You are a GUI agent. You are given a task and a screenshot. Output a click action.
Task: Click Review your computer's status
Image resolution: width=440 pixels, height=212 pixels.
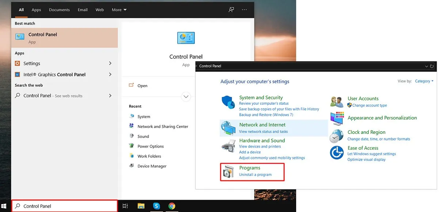tap(264, 103)
